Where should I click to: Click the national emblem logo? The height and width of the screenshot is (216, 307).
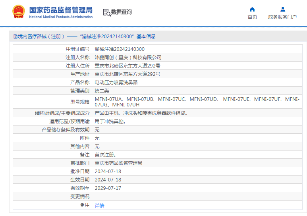[x=19, y=12]
